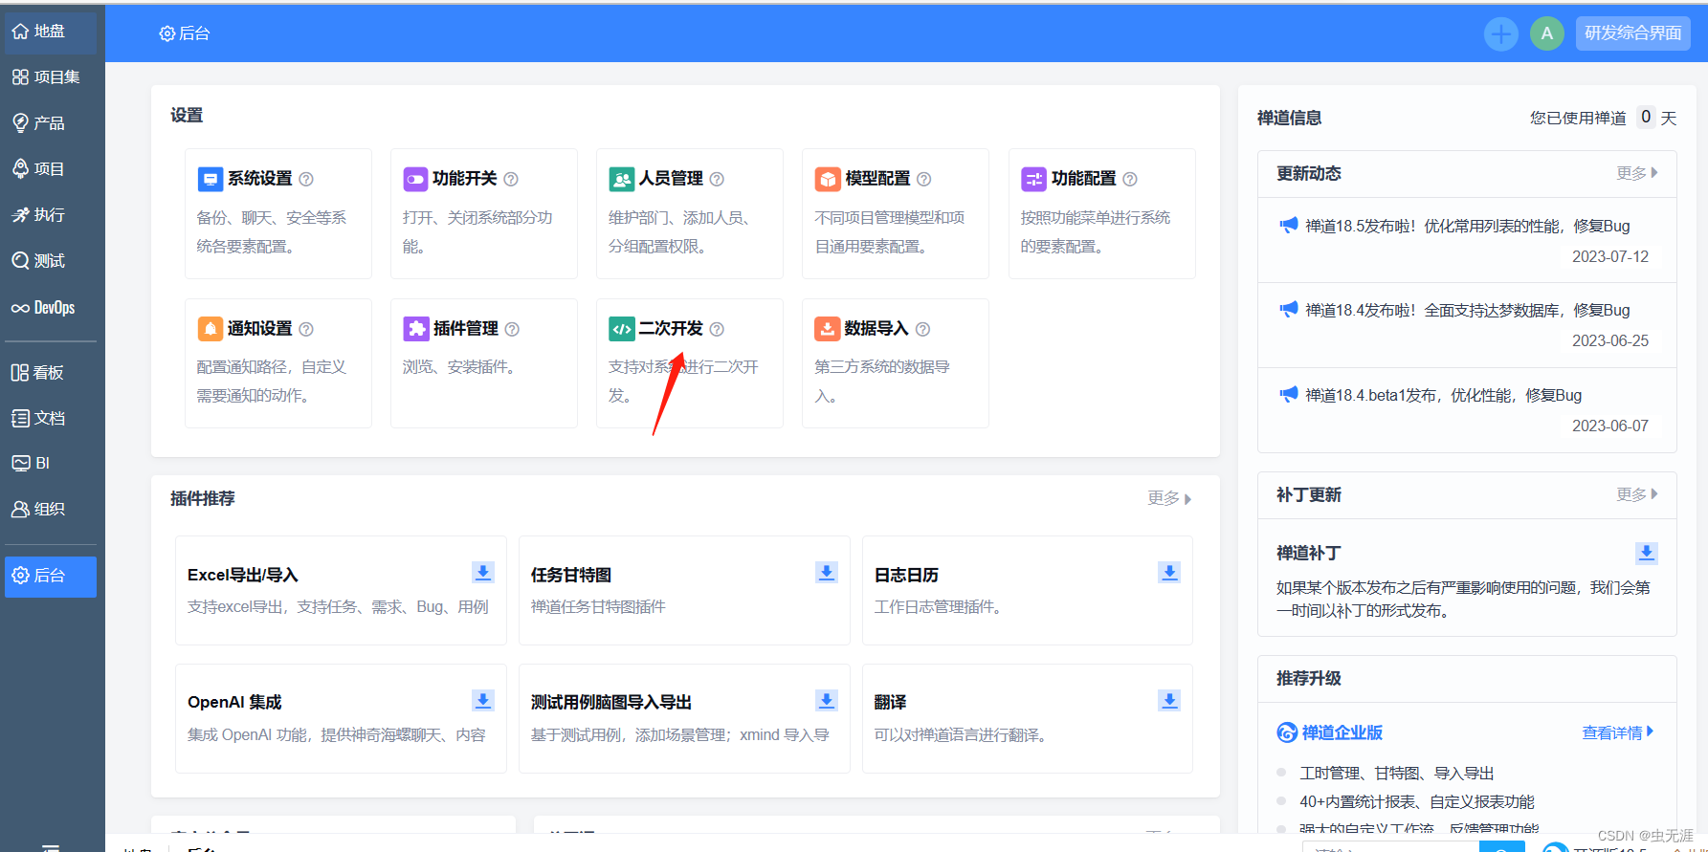Viewport: 1708px width, 852px height.
Task: Show help for 系统设置
Action: pyautogui.click(x=306, y=179)
